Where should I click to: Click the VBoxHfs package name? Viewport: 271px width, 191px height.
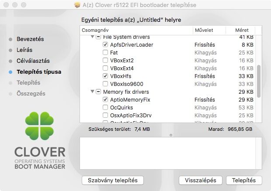(121, 76)
